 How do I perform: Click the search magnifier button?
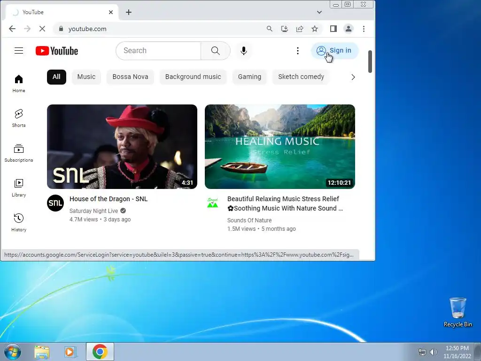click(x=215, y=51)
